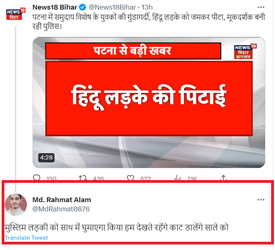This screenshot has width=275, height=250.
Task: Click the Translate Tweet link
Action: (26, 238)
